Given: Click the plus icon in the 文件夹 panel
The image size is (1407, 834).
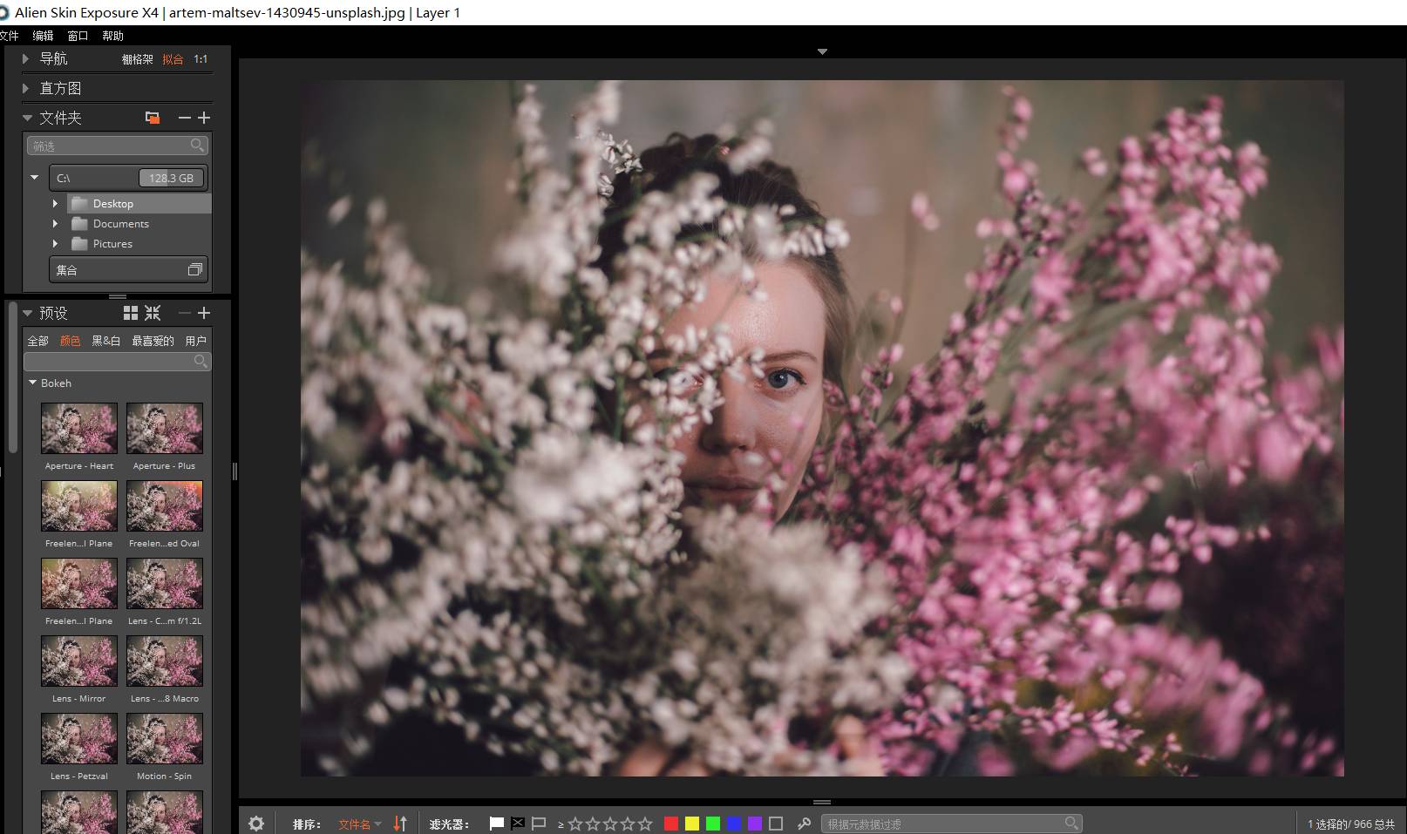Looking at the screenshot, I should (x=204, y=118).
